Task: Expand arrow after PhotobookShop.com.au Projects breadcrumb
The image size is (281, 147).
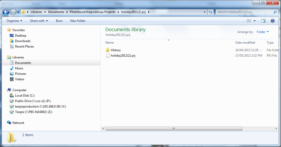Action: (x=118, y=12)
